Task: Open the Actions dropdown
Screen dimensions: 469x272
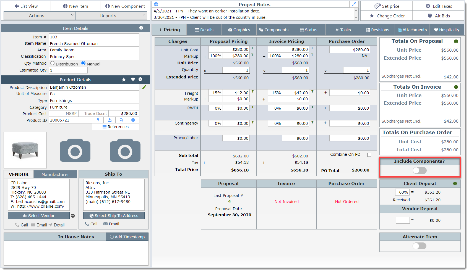Action: (39, 16)
